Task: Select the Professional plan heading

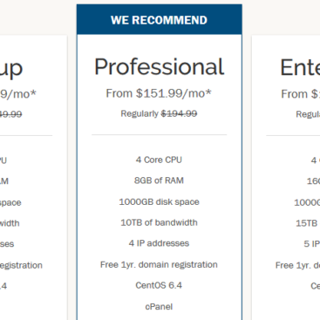Action: tap(160, 67)
